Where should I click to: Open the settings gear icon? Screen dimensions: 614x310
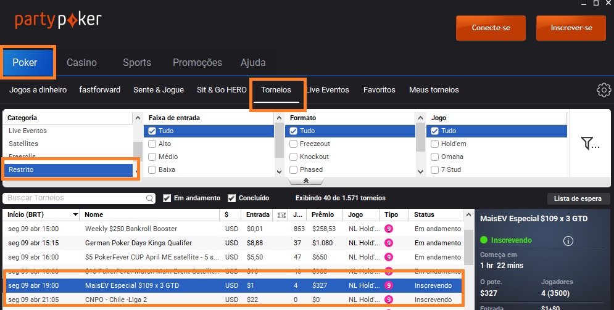[x=604, y=90]
